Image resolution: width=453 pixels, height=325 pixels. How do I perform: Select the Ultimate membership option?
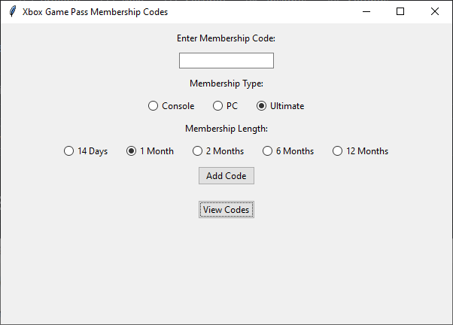262,106
